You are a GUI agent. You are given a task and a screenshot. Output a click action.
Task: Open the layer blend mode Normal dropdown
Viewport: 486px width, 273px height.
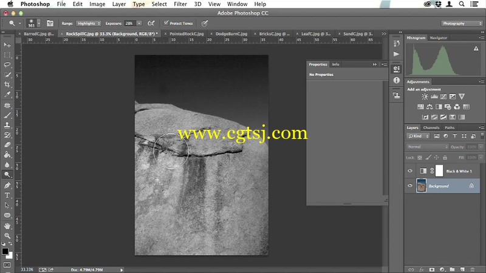428,147
